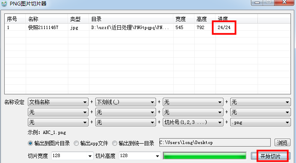
Task: Click the PNG slicer app icon in title bar
Action: 4,3
